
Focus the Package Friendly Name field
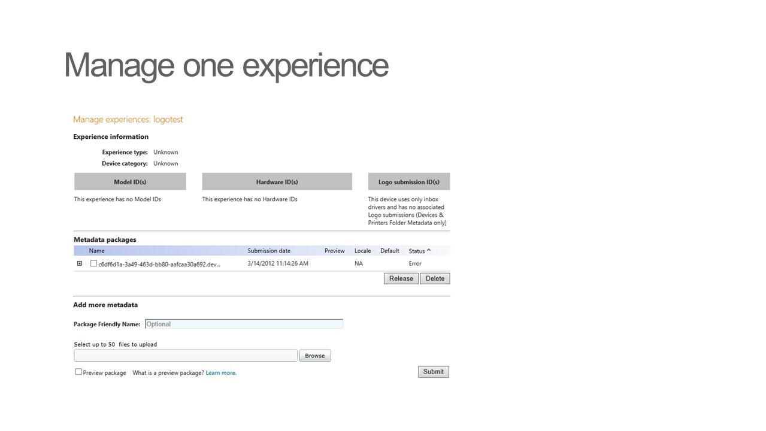click(x=244, y=324)
